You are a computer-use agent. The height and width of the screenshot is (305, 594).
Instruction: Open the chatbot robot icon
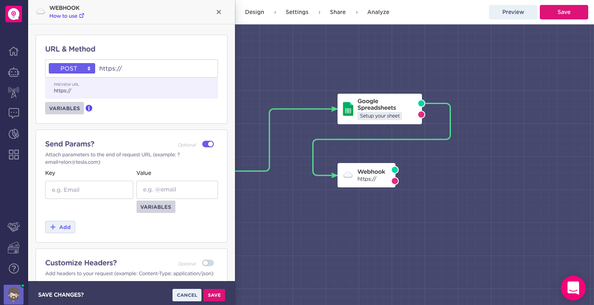click(x=14, y=72)
